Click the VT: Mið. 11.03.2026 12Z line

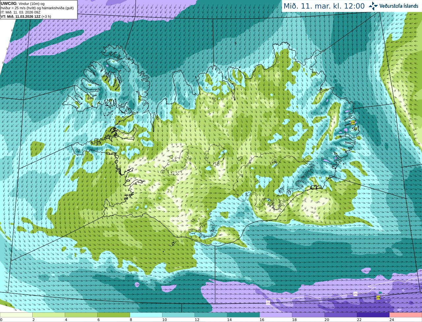tap(26, 16)
